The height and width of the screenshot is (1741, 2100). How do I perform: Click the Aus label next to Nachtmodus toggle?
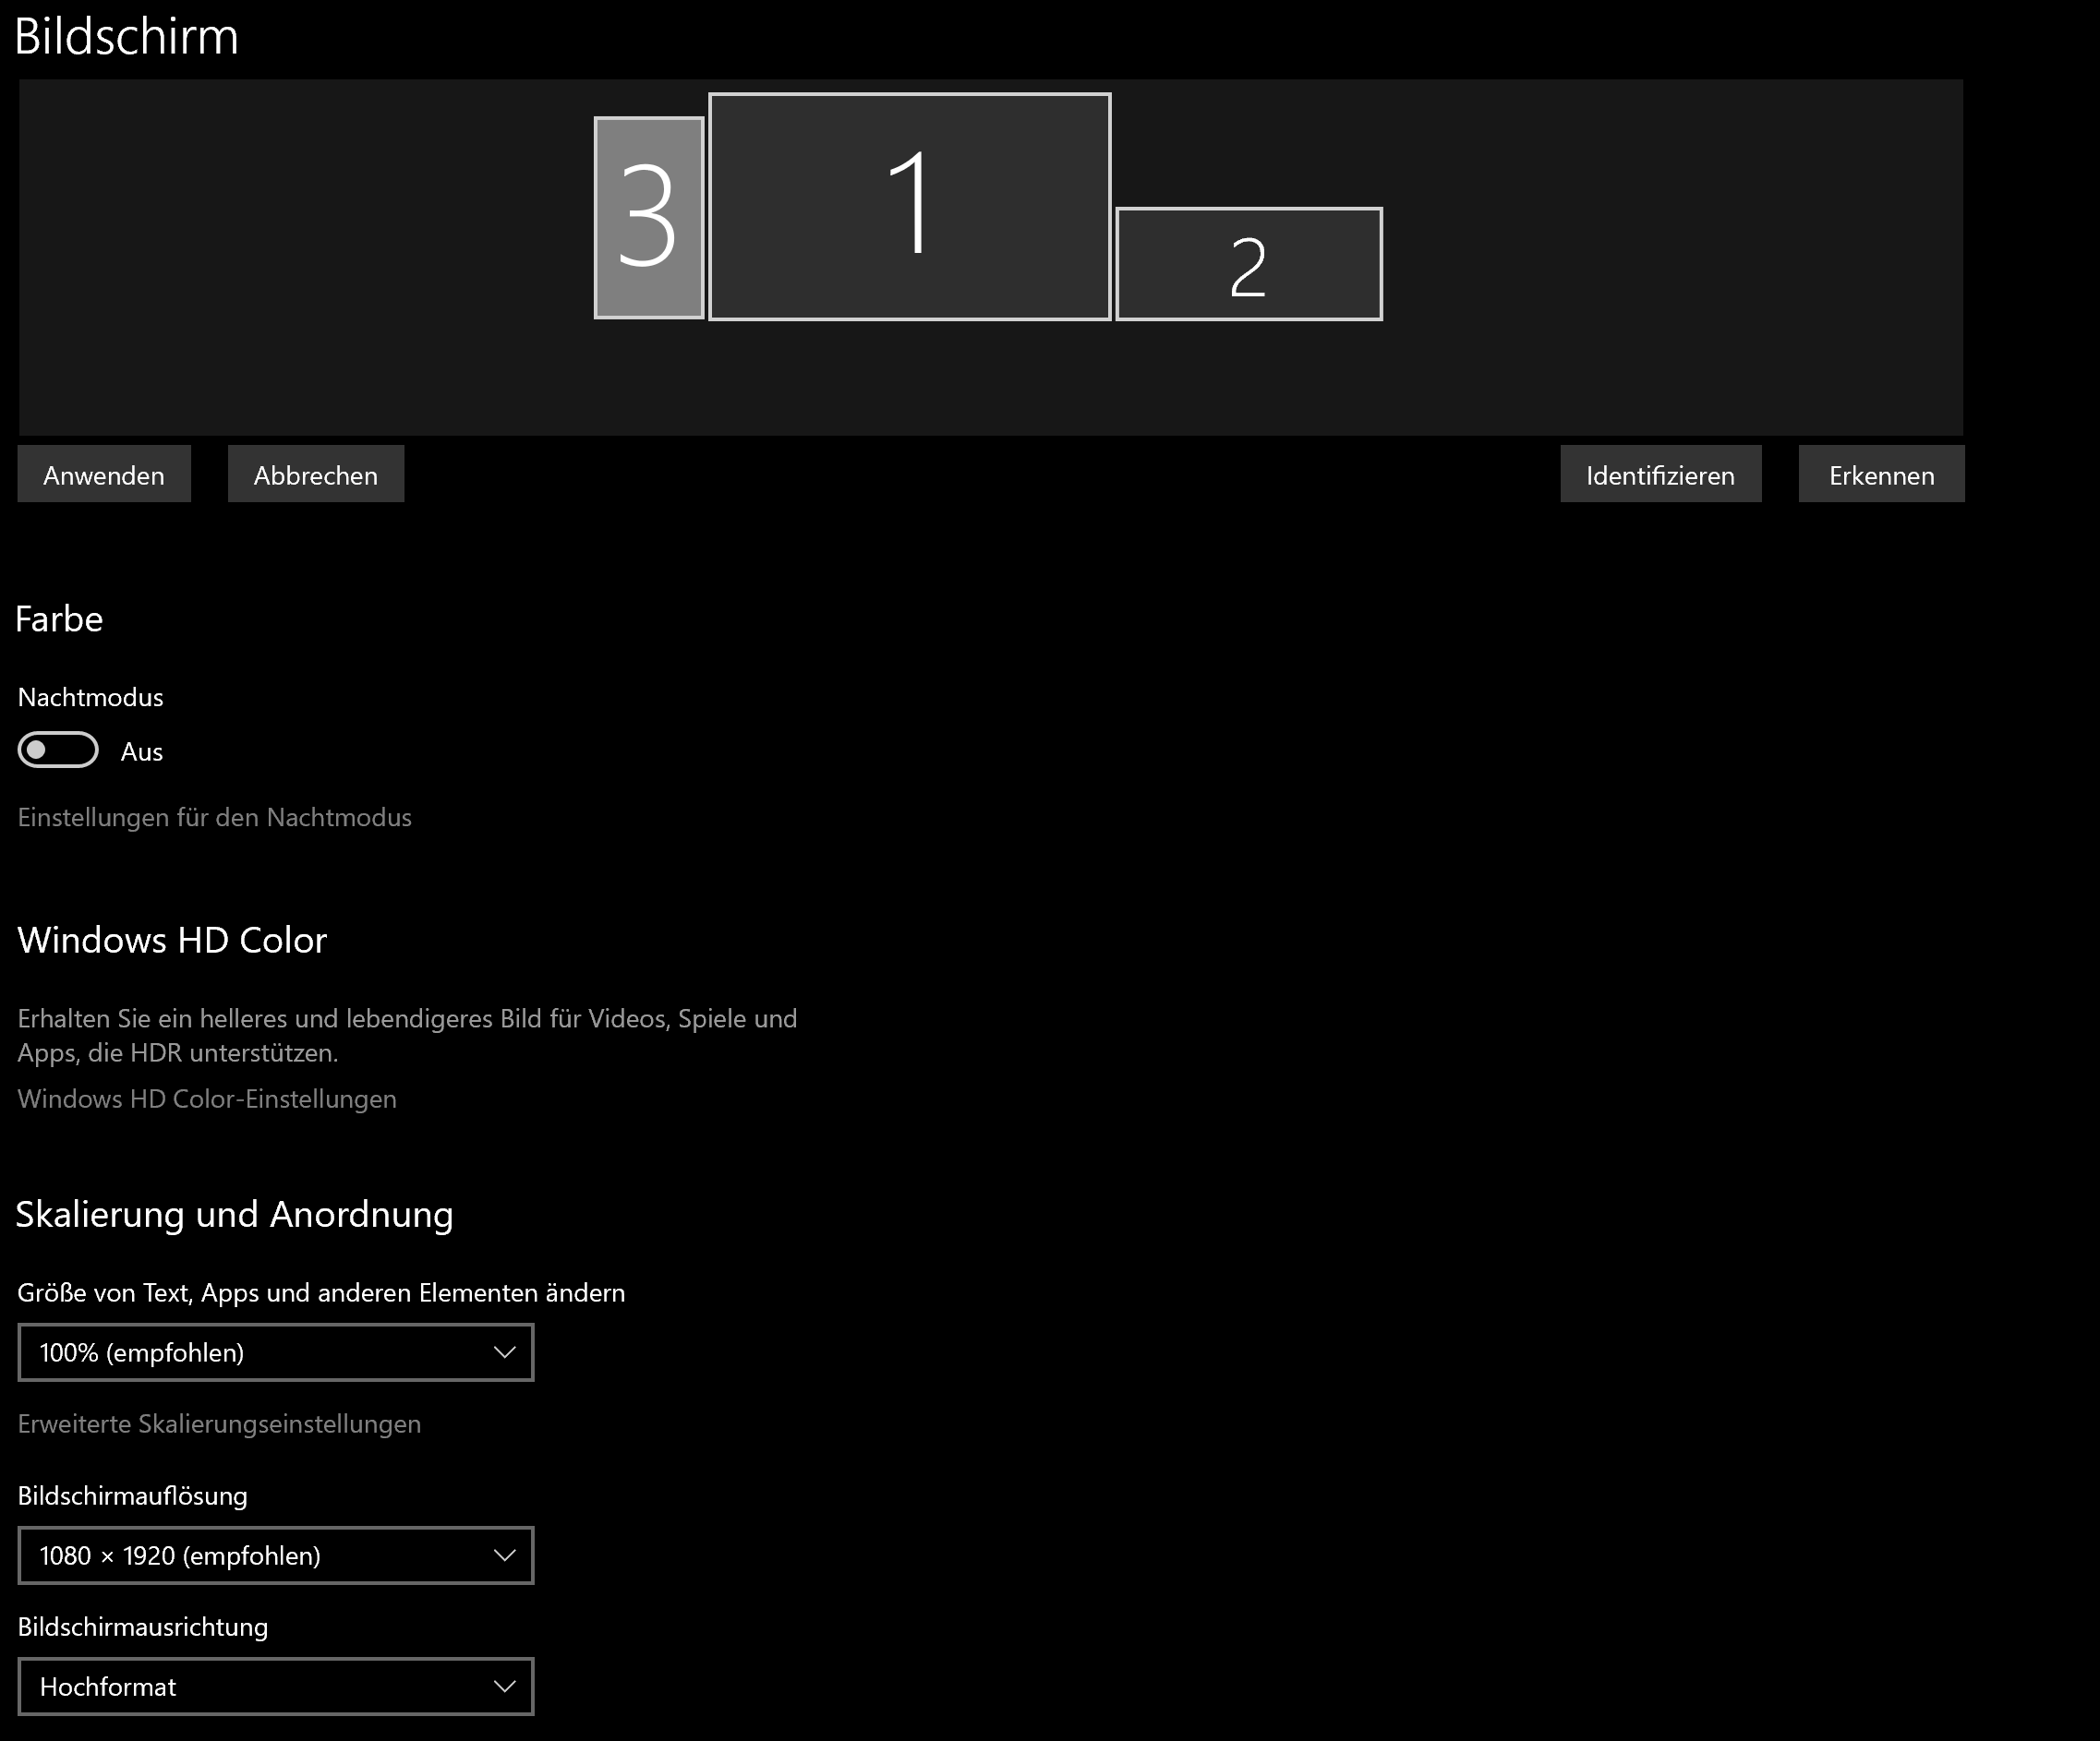(x=143, y=750)
